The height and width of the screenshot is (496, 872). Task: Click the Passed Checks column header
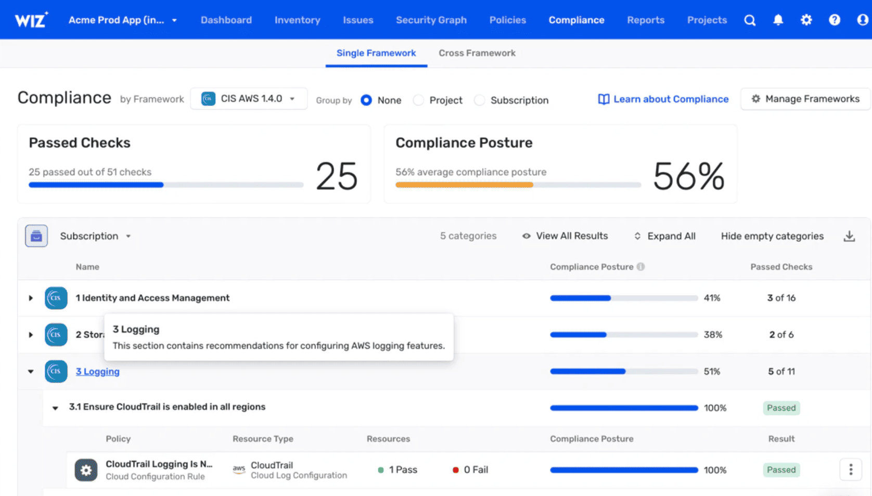point(781,267)
